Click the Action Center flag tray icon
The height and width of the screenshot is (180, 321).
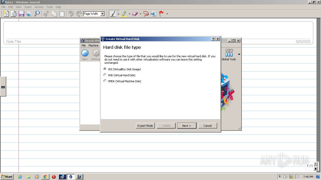click(x=297, y=177)
